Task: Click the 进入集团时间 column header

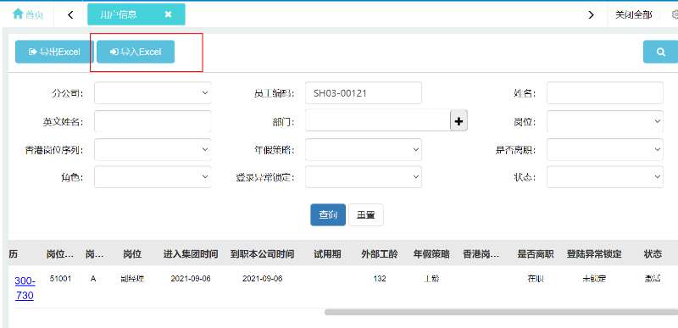Action: (x=191, y=254)
